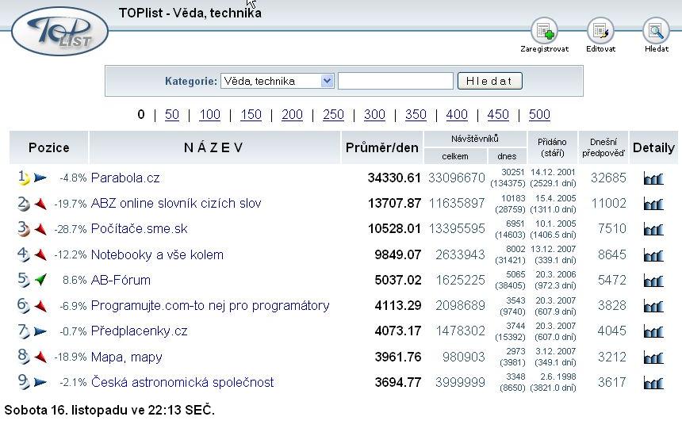Click the red down arrow beside Počítače.sme.sk
The image size is (682, 432).
click(40, 228)
